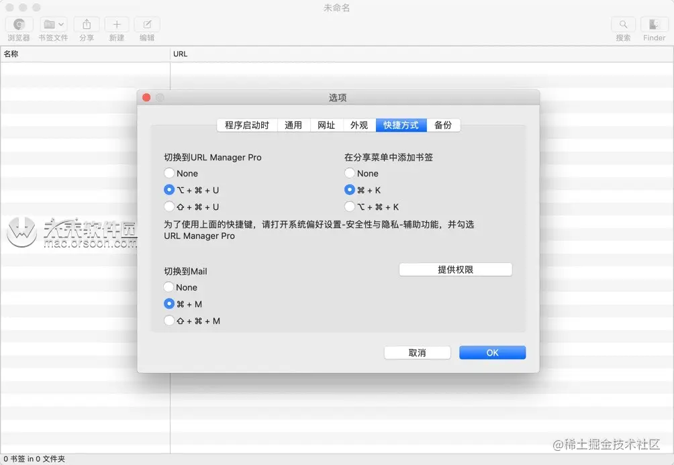Image resolution: width=674 pixels, height=465 pixels.
Task: Click the 取消 button
Action: (x=417, y=353)
